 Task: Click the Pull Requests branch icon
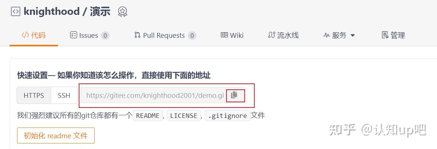click(x=137, y=35)
